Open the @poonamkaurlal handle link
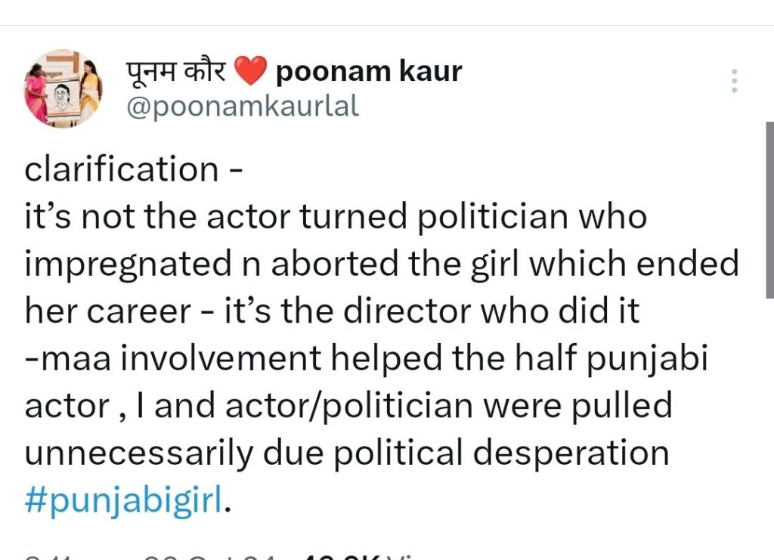The image size is (774, 560). point(242,107)
